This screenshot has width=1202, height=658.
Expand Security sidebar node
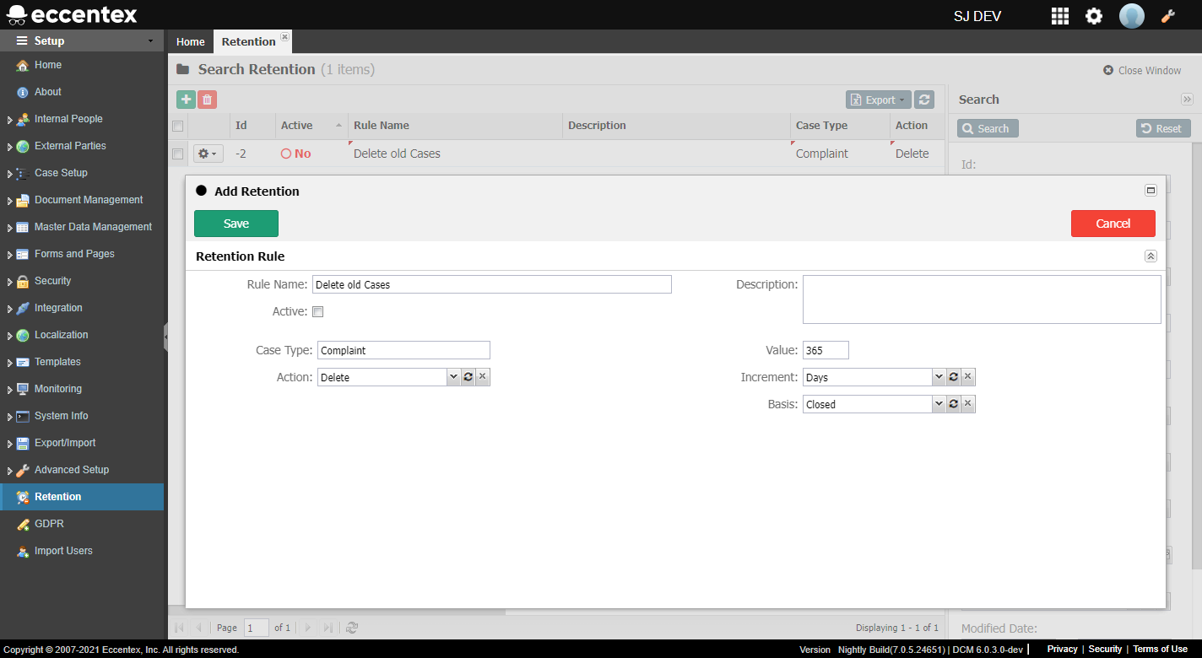pyautogui.click(x=10, y=282)
